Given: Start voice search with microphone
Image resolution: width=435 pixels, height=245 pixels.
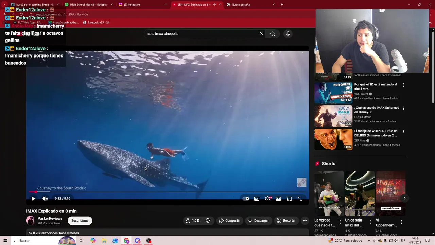Looking at the screenshot, I should click(x=288, y=34).
